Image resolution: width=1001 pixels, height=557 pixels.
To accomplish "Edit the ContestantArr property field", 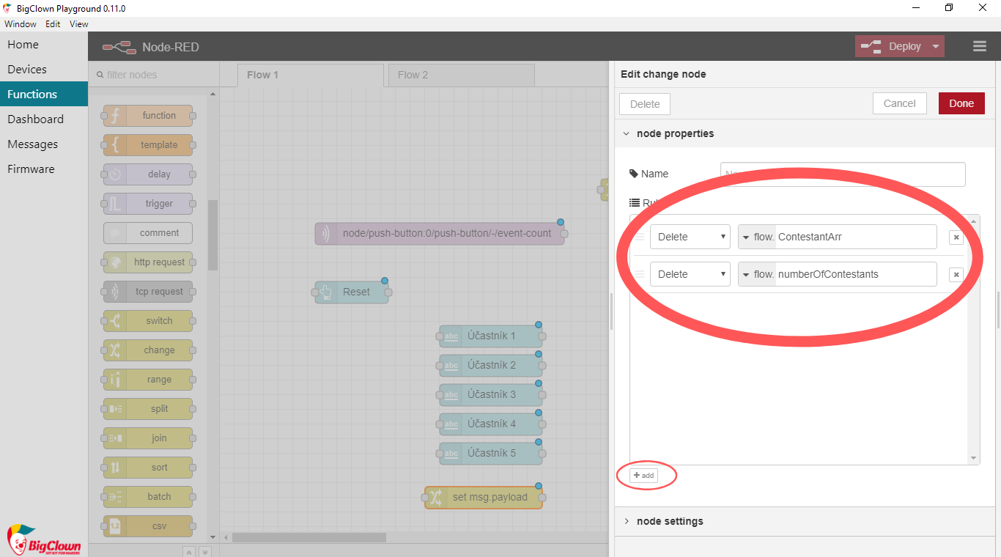I will pos(856,237).
